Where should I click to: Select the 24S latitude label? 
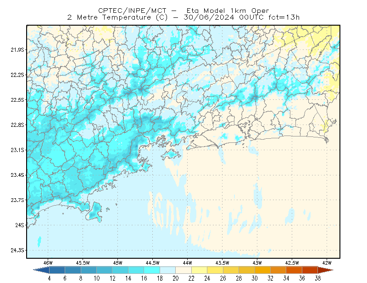(x=20, y=225)
